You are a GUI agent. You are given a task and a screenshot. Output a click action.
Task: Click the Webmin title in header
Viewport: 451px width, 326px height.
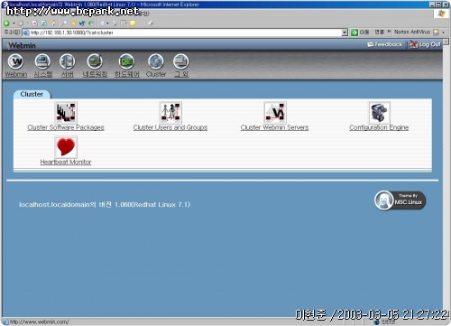tap(22, 46)
